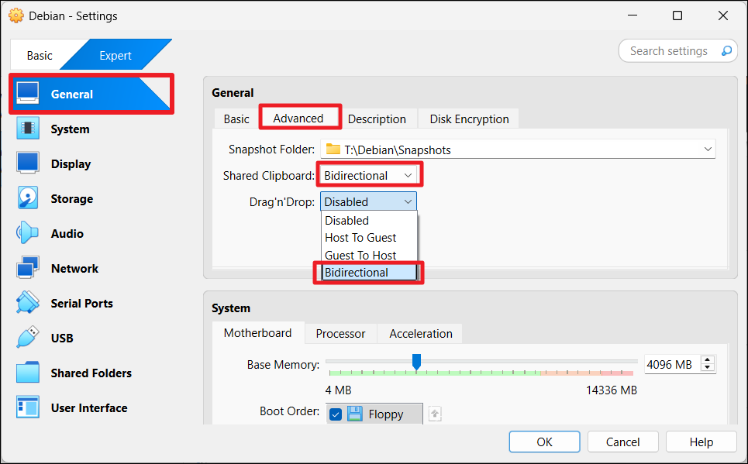Click the 14336 MB maximum label
748x464 pixels.
click(611, 390)
